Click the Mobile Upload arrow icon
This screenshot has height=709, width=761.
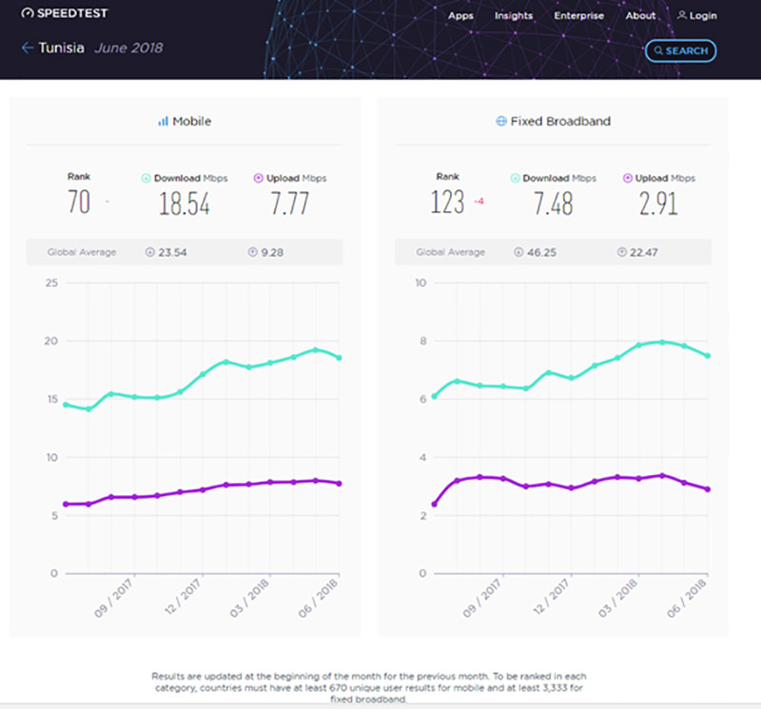pos(258,178)
